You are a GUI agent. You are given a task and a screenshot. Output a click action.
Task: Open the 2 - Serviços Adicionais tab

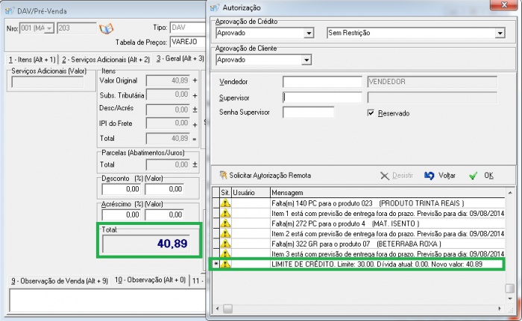[x=105, y=59]
